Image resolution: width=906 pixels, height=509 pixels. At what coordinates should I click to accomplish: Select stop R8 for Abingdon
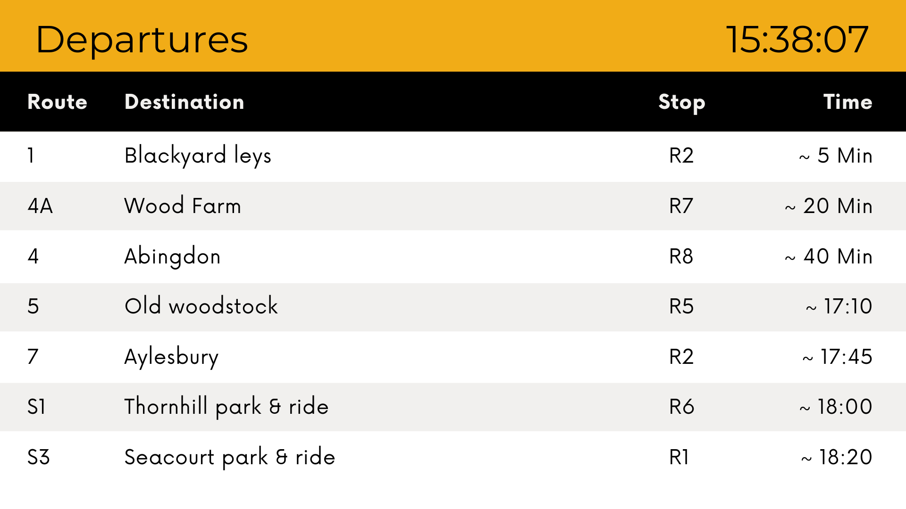click(681, 256)
